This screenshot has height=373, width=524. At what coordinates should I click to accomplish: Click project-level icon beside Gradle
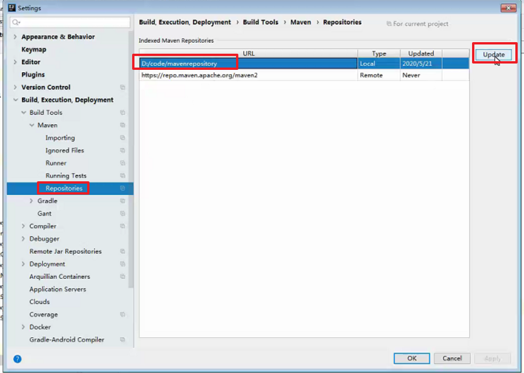(123, 201)
